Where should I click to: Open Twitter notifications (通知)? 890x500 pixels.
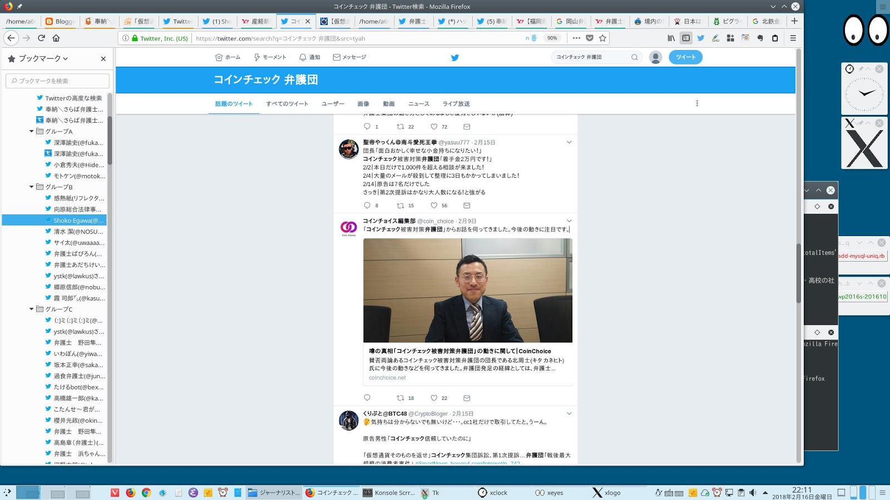point(310,57)
